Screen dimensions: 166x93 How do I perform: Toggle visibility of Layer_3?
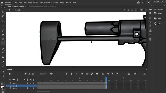pyautogui.click(x=31, y=83)
